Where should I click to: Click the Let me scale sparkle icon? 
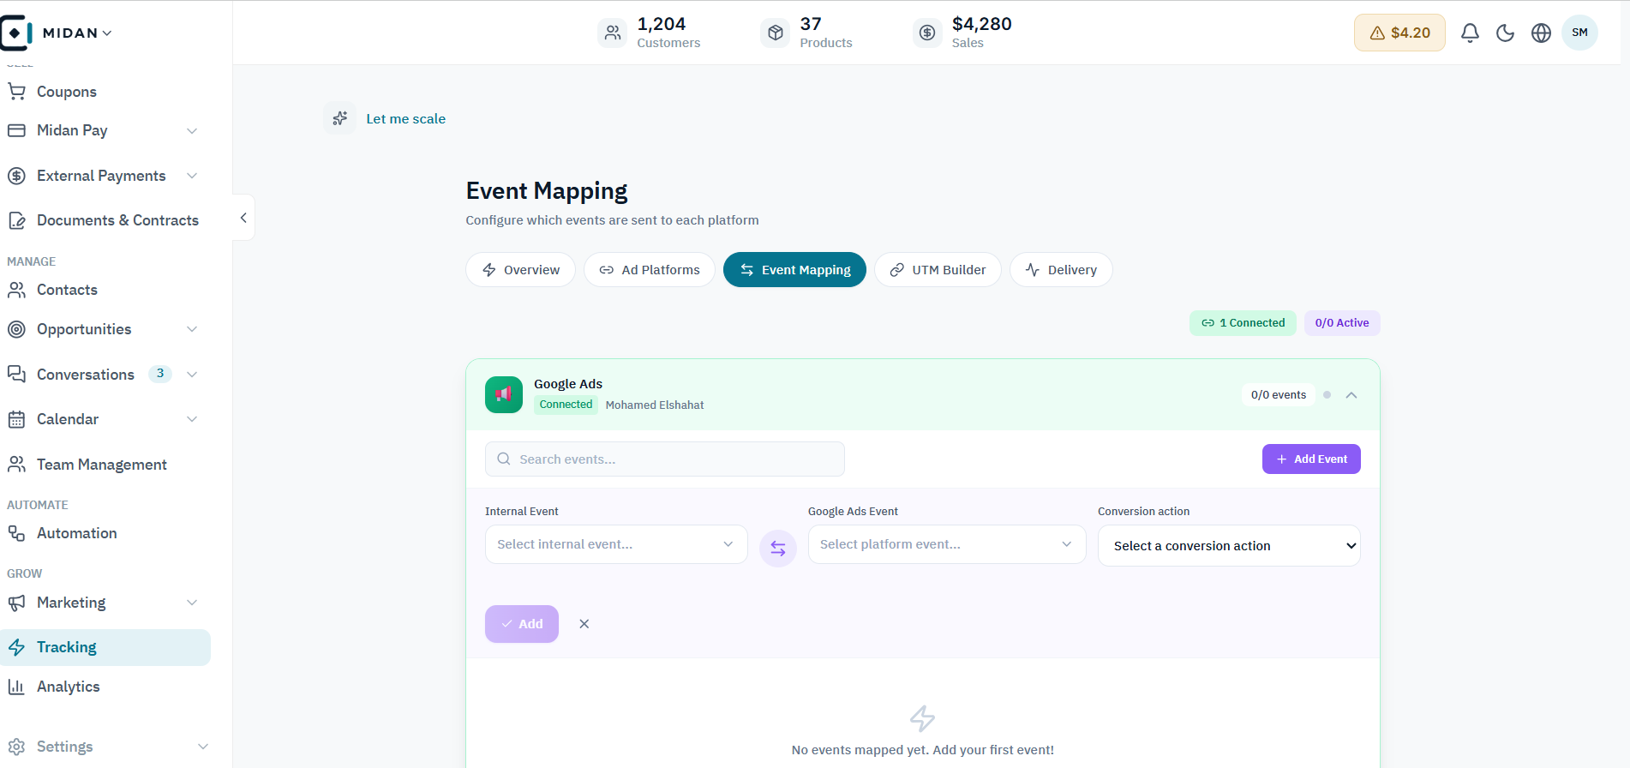[x=340, y=118]
